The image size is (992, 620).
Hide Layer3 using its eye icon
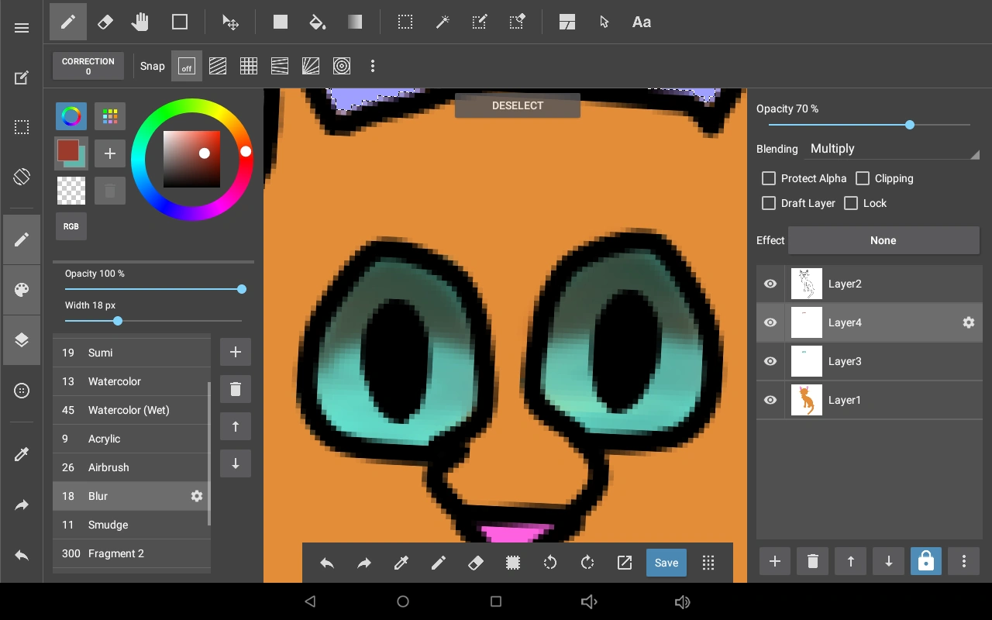(770, 361)
